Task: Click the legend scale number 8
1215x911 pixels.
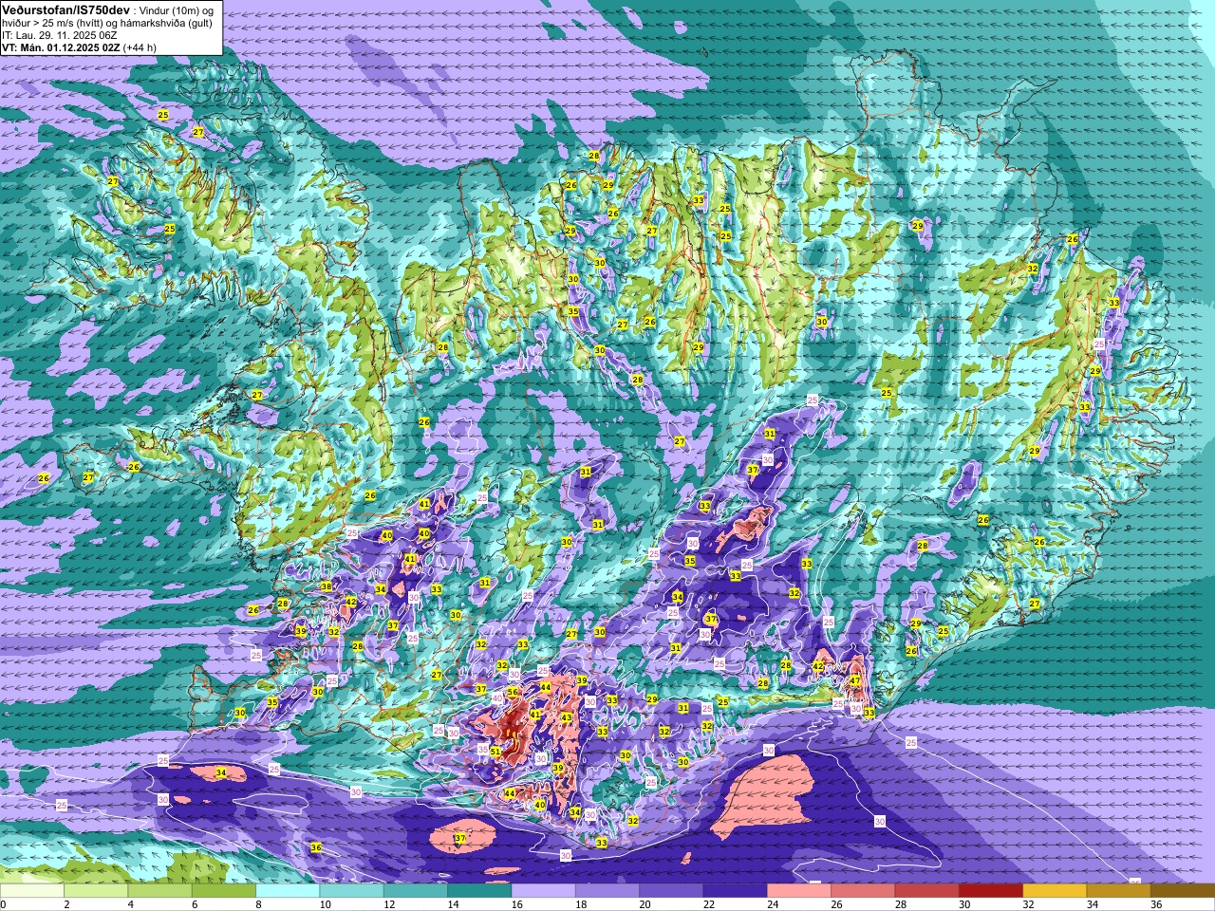Action: coord(259,904)
